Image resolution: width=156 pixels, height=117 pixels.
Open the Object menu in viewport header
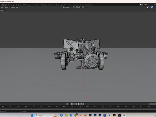[x=6, y=7]
